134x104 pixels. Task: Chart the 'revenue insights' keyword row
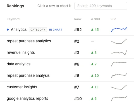pos(67,53)
